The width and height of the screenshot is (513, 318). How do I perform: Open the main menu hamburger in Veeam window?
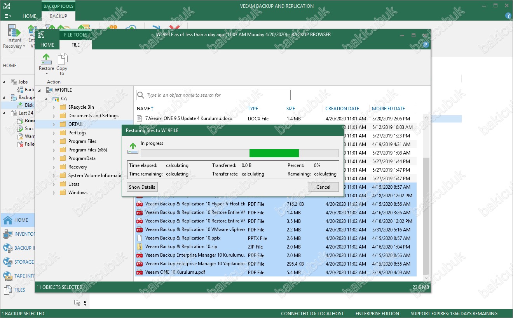pyautogui.click(x=8, y=16)
